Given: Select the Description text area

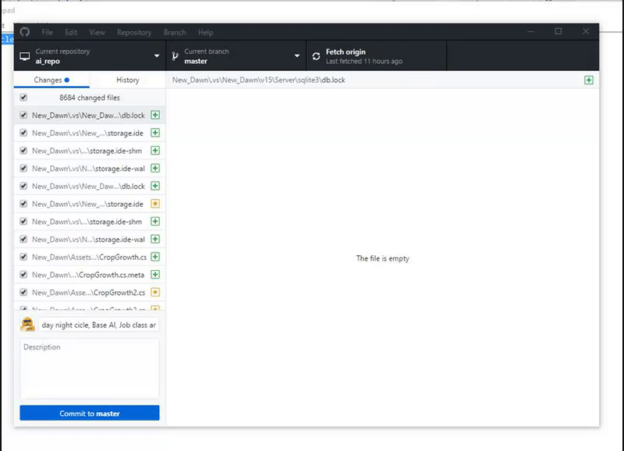Looking at the screenshot, I should click(89, 367).
